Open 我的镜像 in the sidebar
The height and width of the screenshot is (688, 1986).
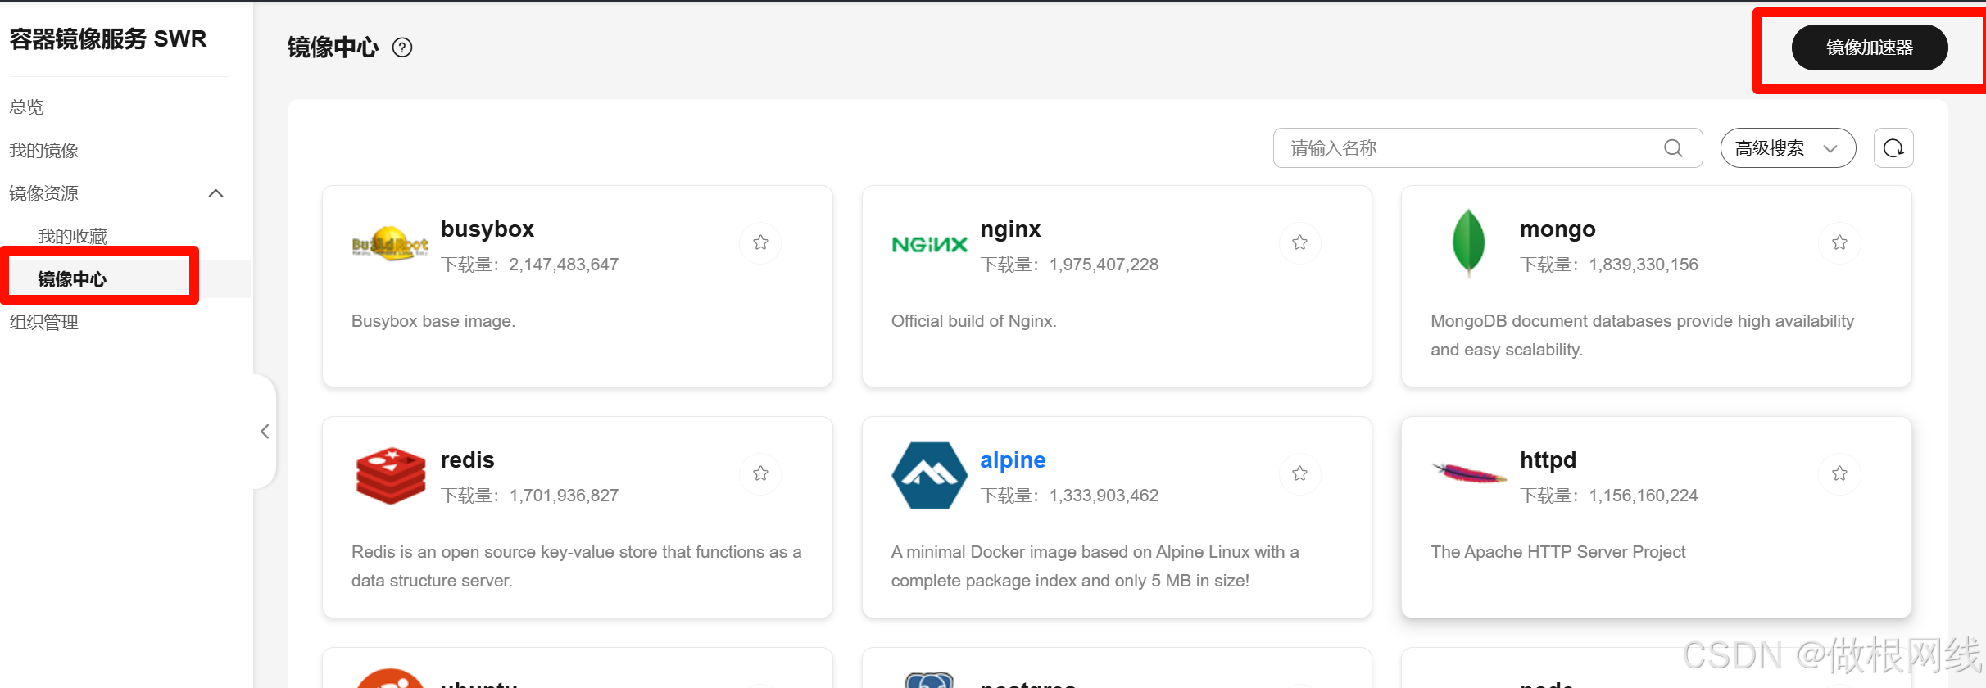tap(44, 151)
